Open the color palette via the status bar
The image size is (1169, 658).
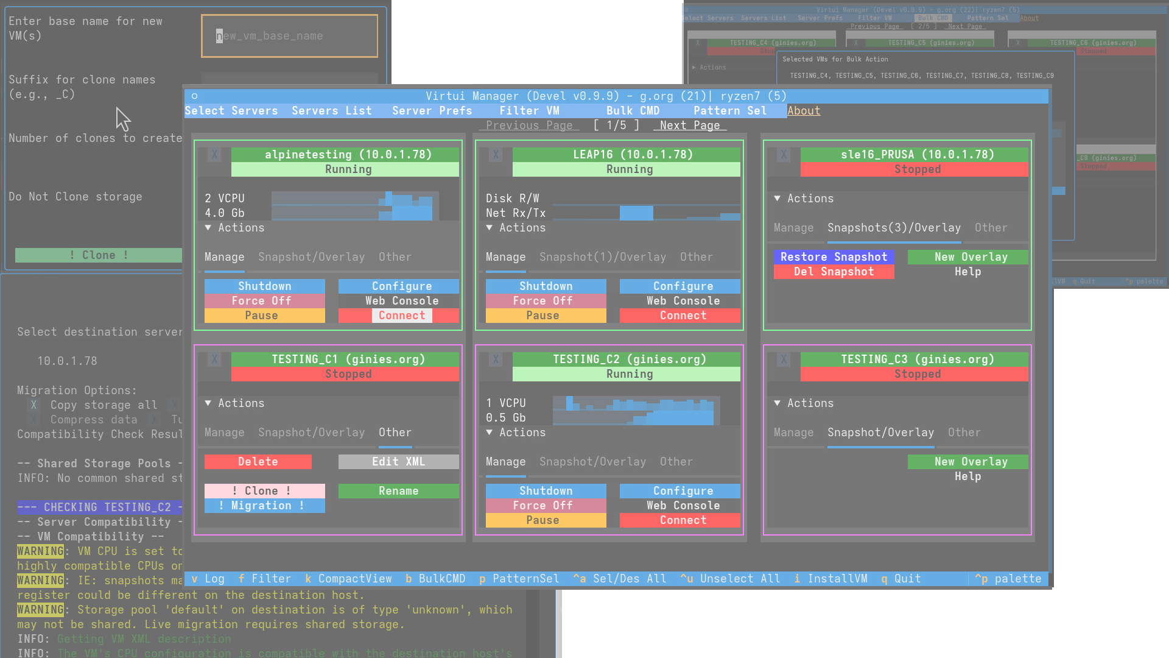[1008, 578]
